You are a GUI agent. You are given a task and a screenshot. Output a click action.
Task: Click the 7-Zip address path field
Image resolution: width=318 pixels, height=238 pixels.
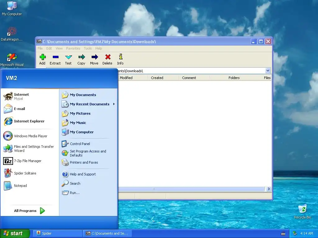point(191,71)
